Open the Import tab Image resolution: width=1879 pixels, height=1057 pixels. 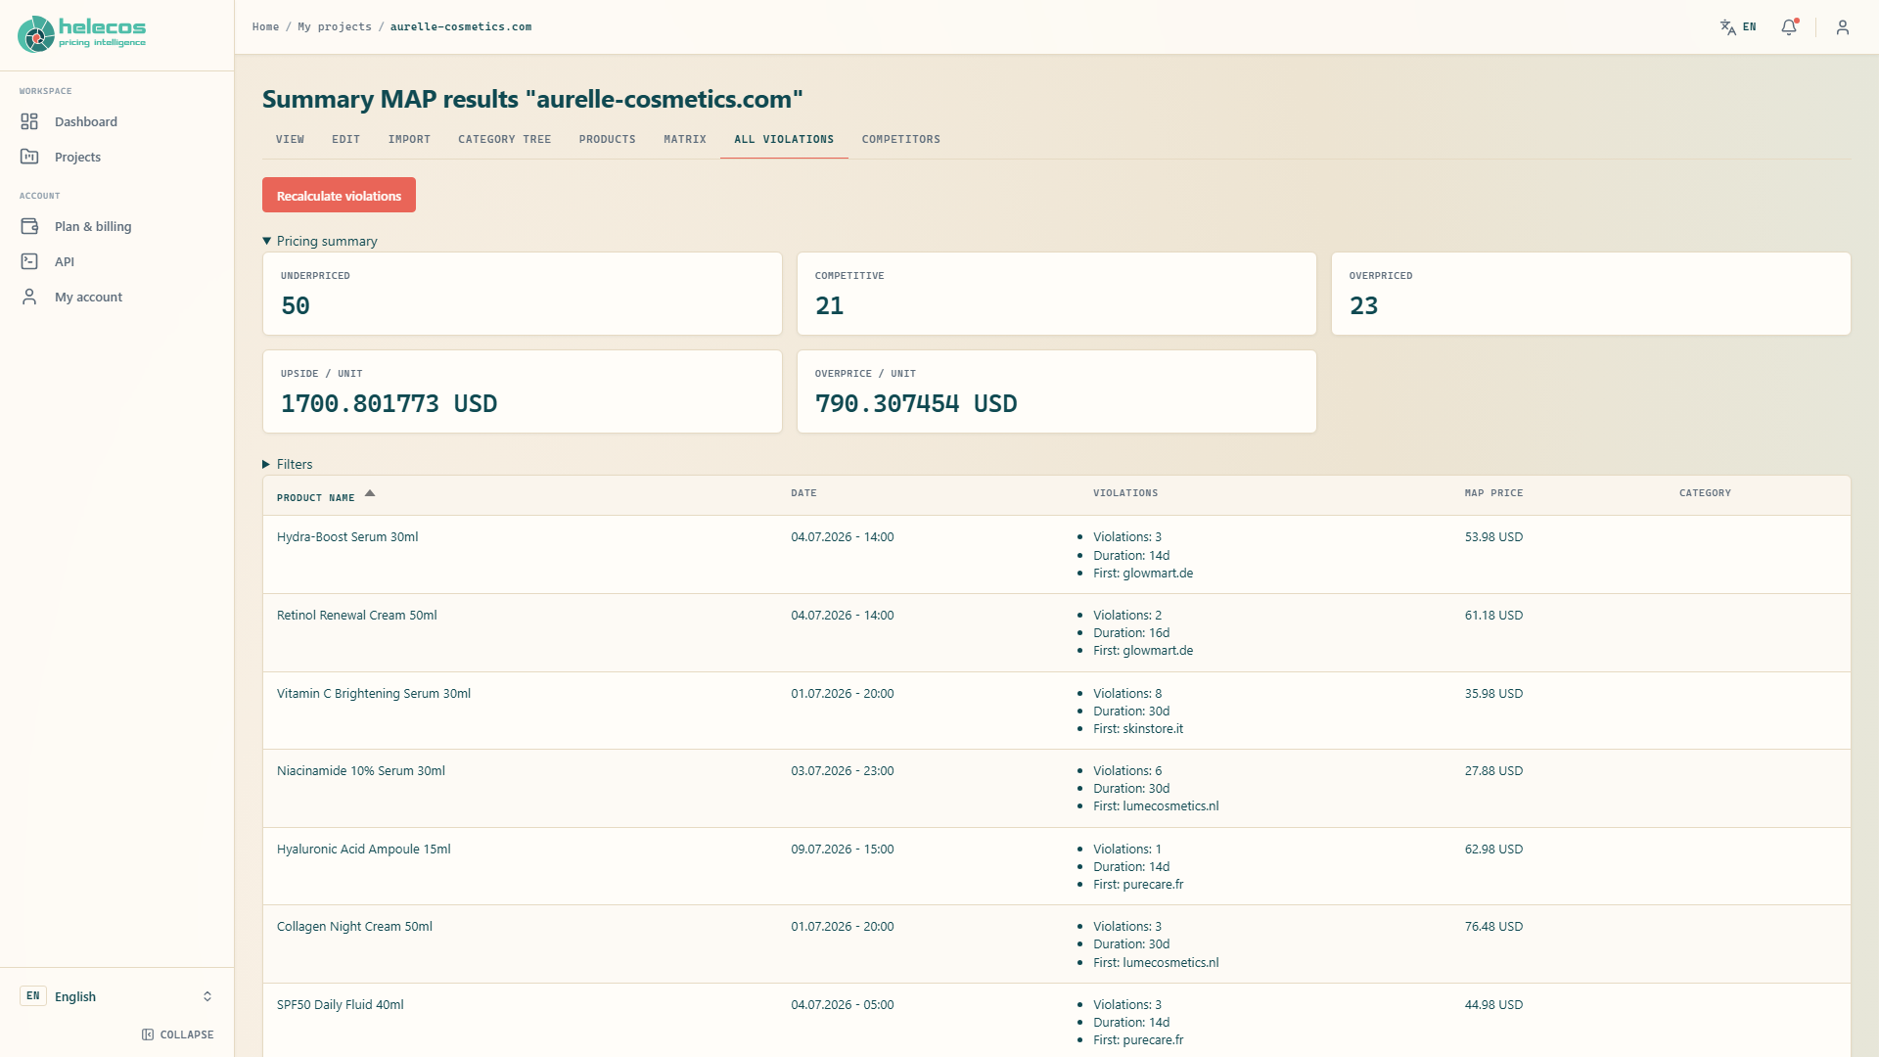[x=409, y=139]
